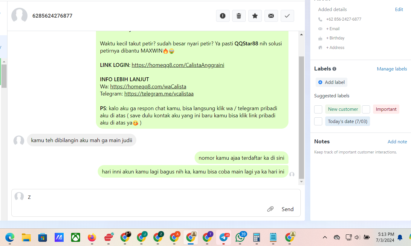Click contact avatar beside 6285624276877

pyautogui.click(x=19, y=16)
